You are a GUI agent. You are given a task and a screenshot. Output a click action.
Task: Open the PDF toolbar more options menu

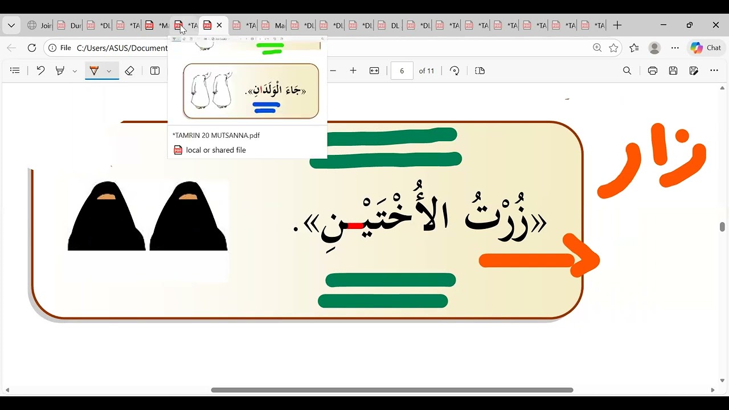(x=714, y=71)
